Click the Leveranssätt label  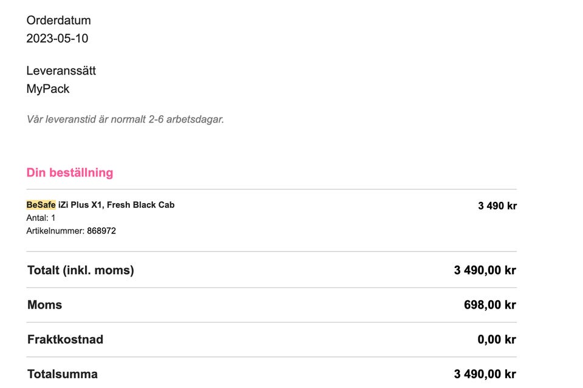61,71
